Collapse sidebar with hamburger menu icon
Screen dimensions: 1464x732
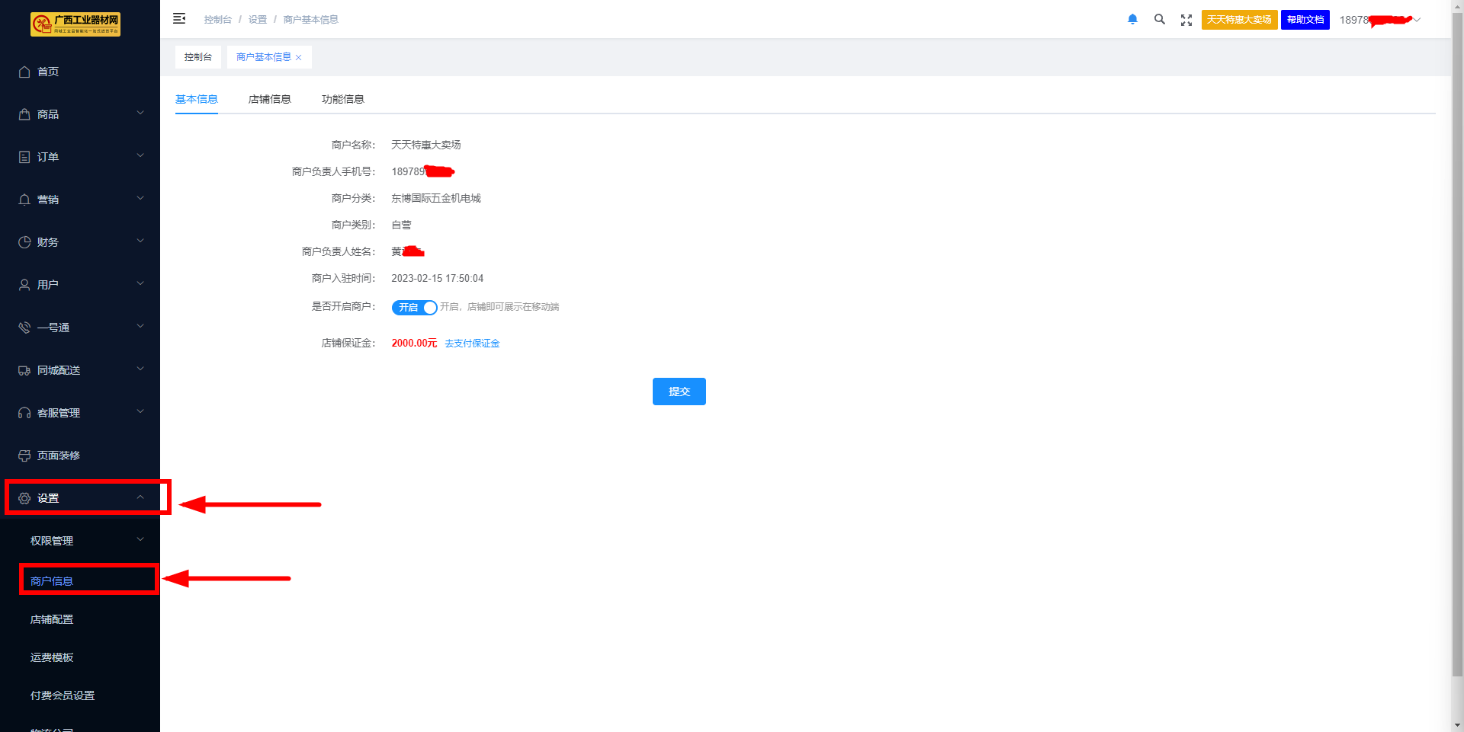179,19
